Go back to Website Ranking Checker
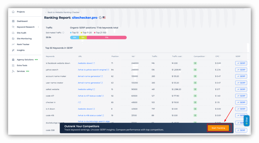The width and height of the screenshot is (259, 143). click(62, 12)
